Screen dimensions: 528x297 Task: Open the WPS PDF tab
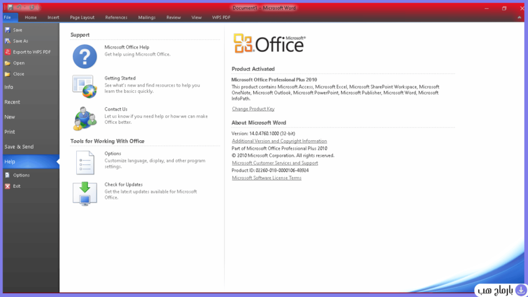[x=221, y=18]
